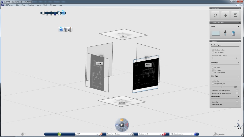Open the Window menu
Image resolution: width=244 pixels, height=137 pixels.
[x=53, y=5]
